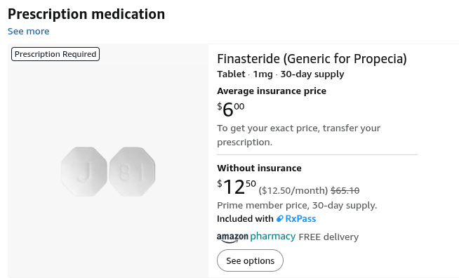Screen dimensions: 459x278
Task: Click the Prescription medication heading
Action: point(86,14)
